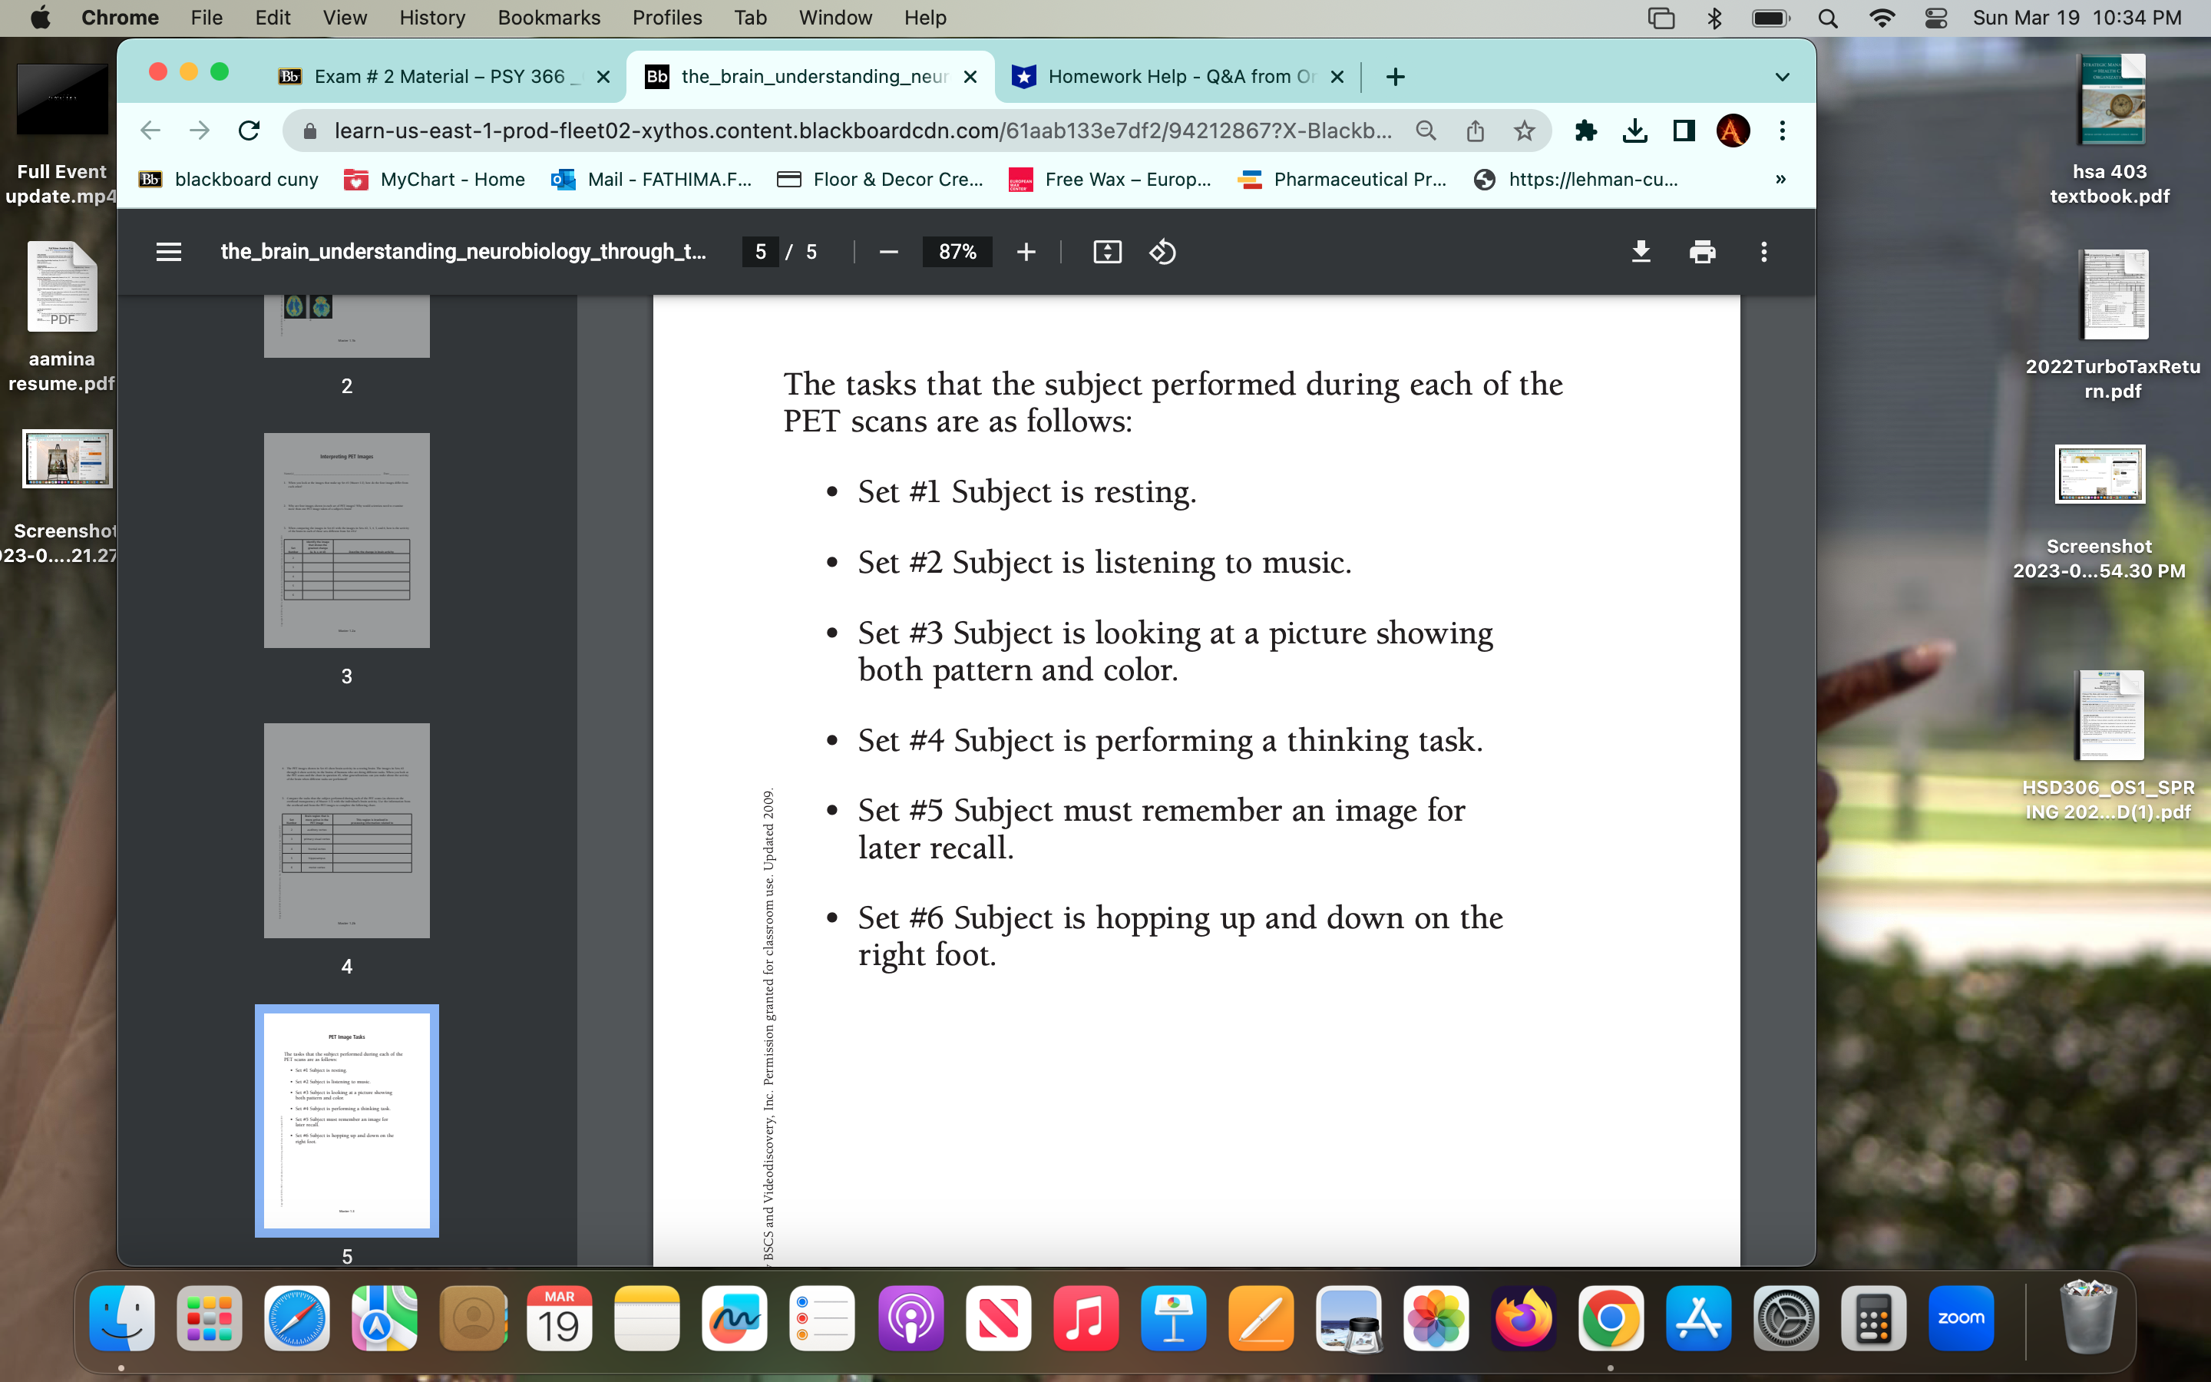Screen dimensions: 2211x1382
Task: Toggle the bookmark star for this page
Action: [1524, 131]
